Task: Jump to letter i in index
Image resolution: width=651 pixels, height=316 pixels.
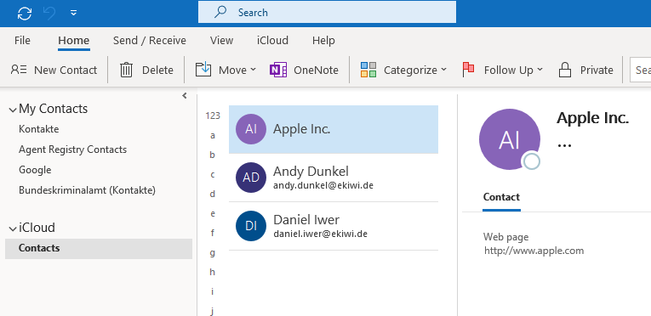Action: point(213,291)
